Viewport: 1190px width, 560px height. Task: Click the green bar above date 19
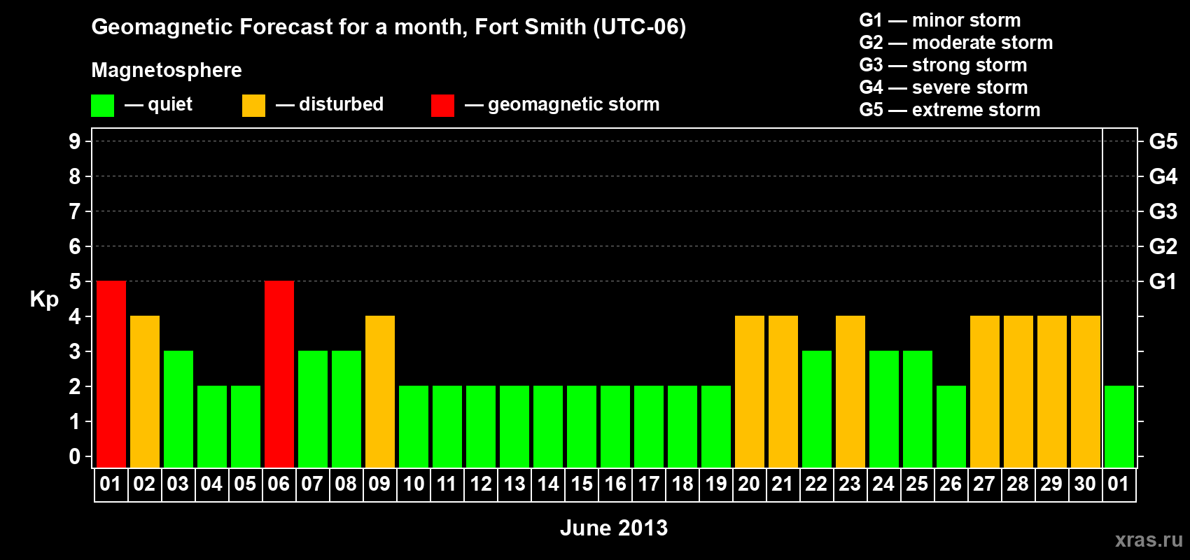716,427
